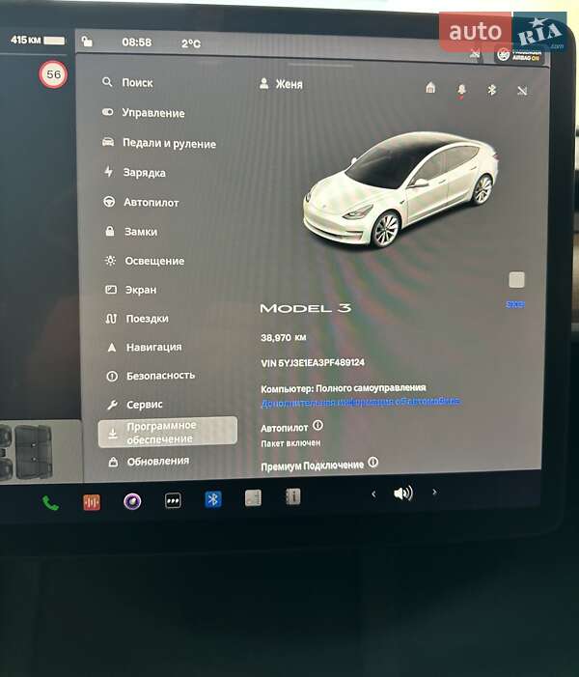Tap the 415 км battery range
The height and width of the screenshot is (677, 579).
(38, 41)
